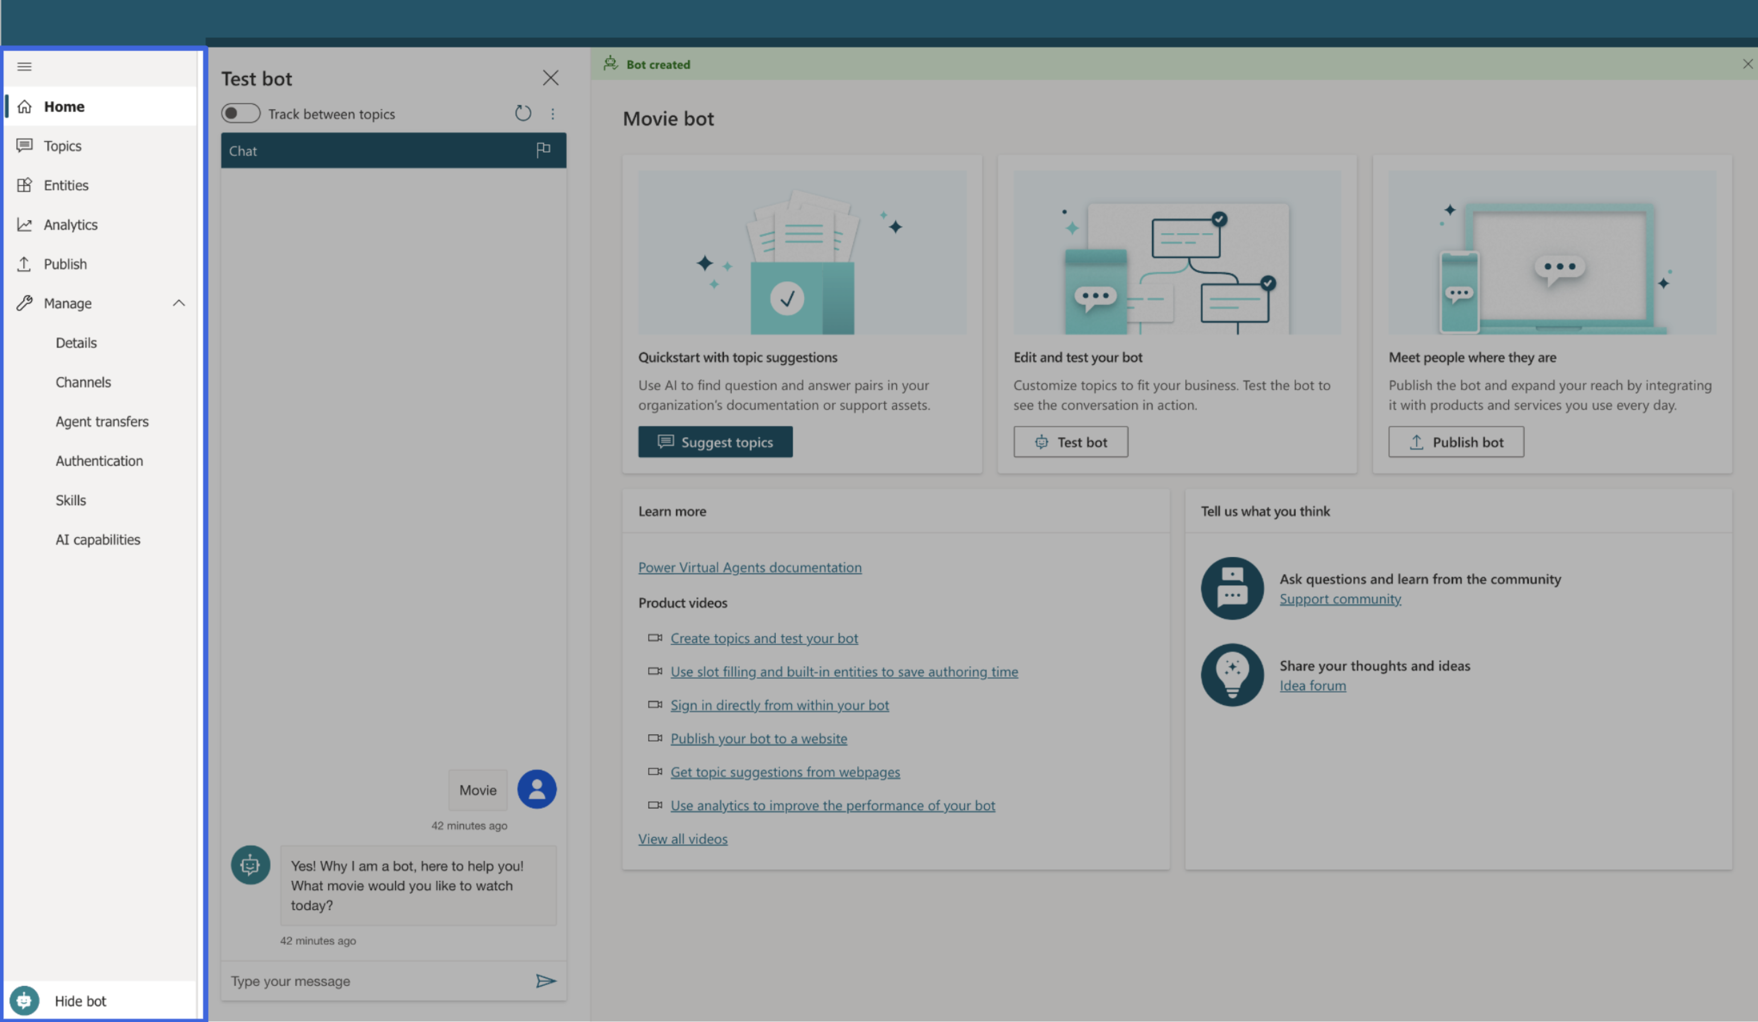The image size is (1758, 1022).
Task: Click the Chat header label
Action: pyautogui.click(x=243, y=151)
